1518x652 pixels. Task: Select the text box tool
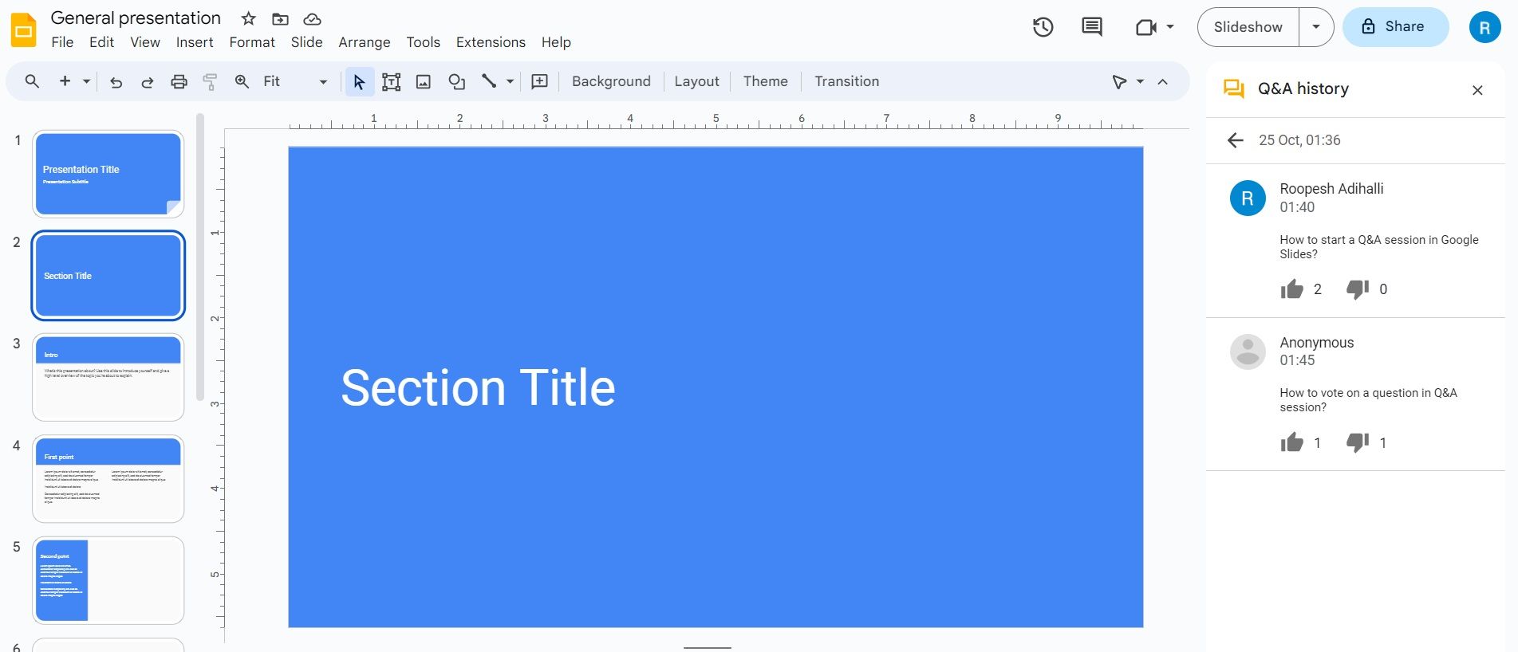point(391,81)
